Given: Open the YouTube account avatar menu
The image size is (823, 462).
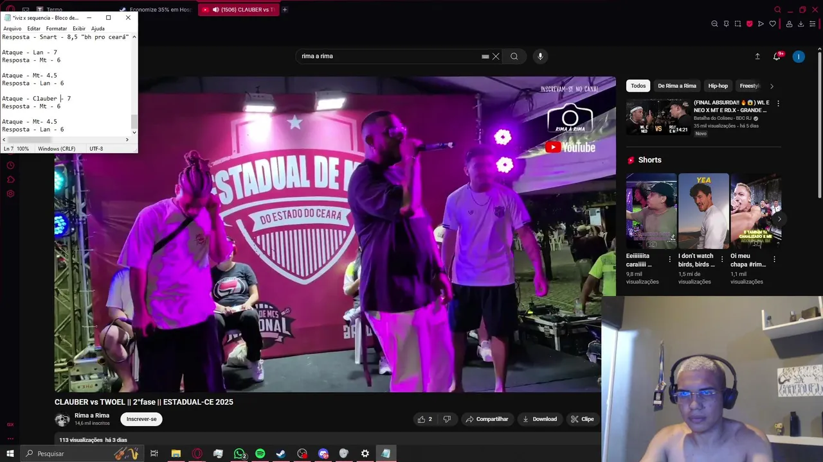Looking at the screenshot, I should (799, 56).
